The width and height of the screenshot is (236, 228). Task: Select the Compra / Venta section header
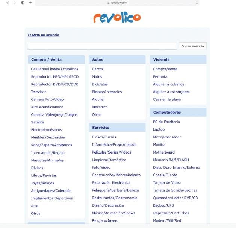[46, 59]
